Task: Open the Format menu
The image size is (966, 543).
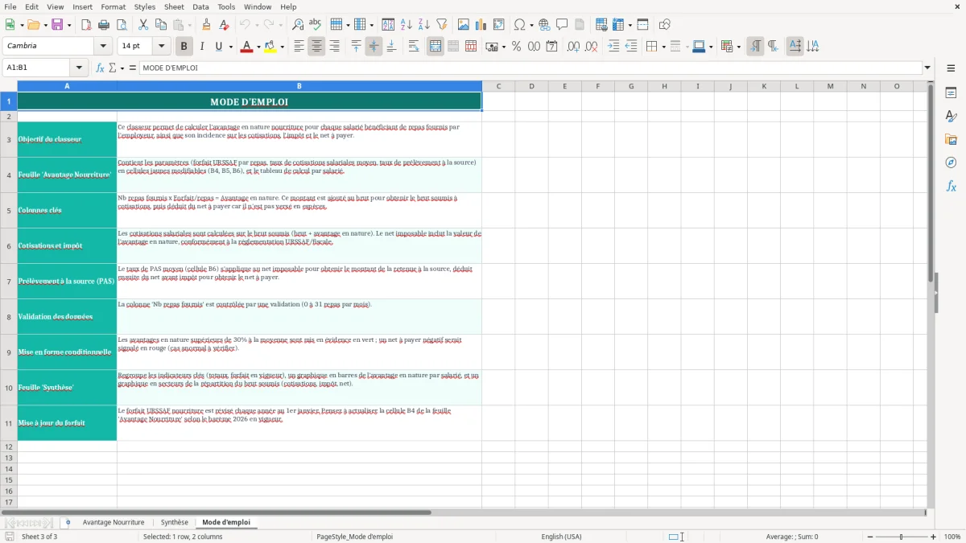Action: 114,6
